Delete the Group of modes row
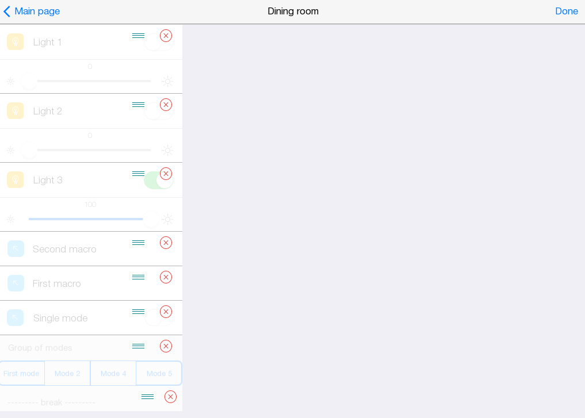Screen dimensions: 585x418 point(166,346)
